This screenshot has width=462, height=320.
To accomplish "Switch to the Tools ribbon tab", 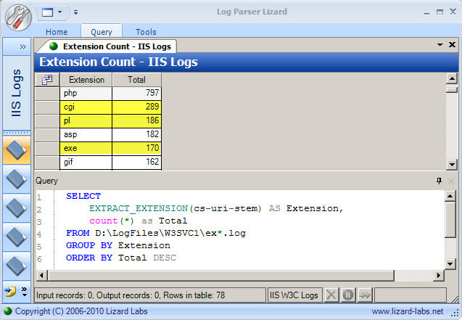I will tap(146, 32).
